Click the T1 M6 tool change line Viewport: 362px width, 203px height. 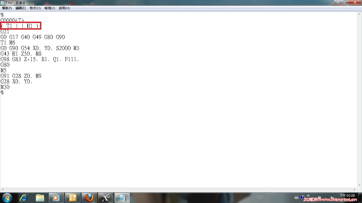[8, 43]
